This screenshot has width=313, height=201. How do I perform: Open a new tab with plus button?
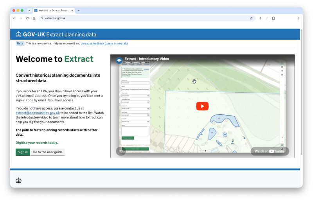pos(79,11)
